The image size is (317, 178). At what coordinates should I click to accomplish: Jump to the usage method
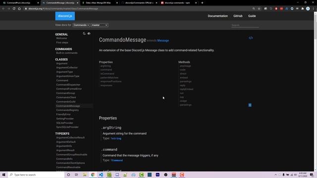click(183, 101)
